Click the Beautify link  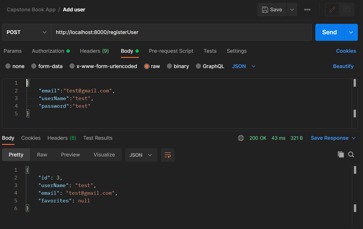coord(343,66)
